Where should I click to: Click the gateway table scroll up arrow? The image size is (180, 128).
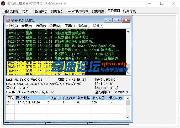tap(128, 98)
